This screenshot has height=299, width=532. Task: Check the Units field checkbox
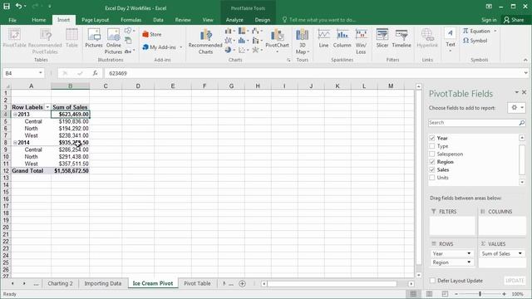point(432,178)
